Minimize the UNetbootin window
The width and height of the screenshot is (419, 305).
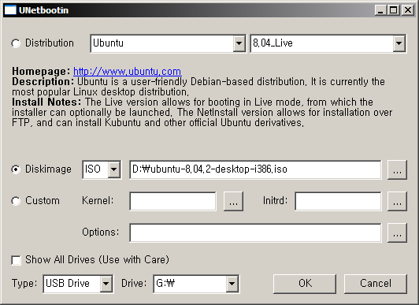tap(380, 10)
